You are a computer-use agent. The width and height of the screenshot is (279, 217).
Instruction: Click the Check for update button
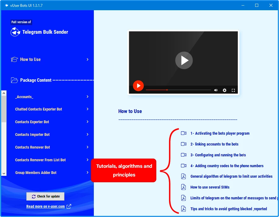pos(46,196)
